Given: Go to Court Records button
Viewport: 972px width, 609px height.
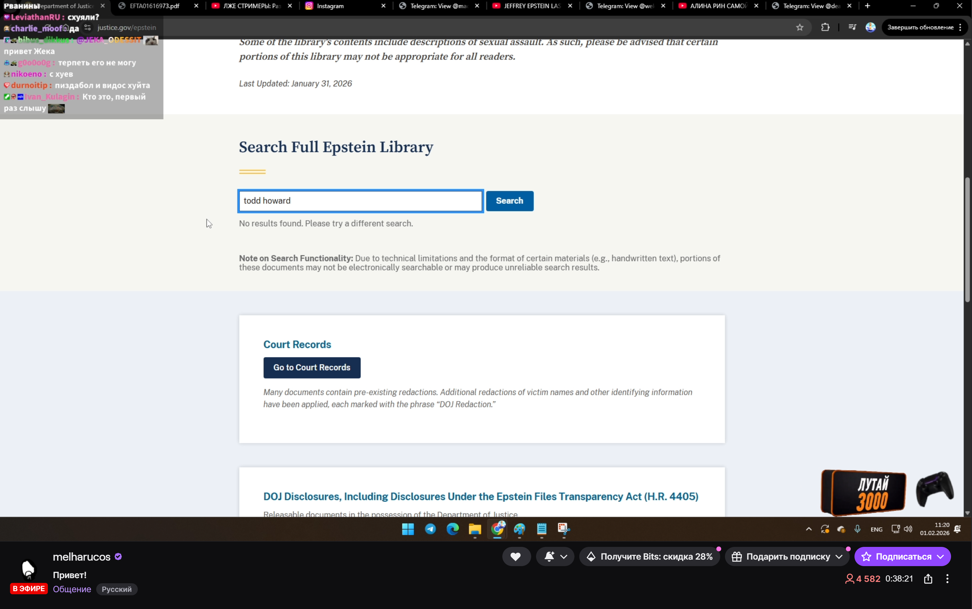Looking at the screenshot, I should pyautogui.click(x=312, y=367).
